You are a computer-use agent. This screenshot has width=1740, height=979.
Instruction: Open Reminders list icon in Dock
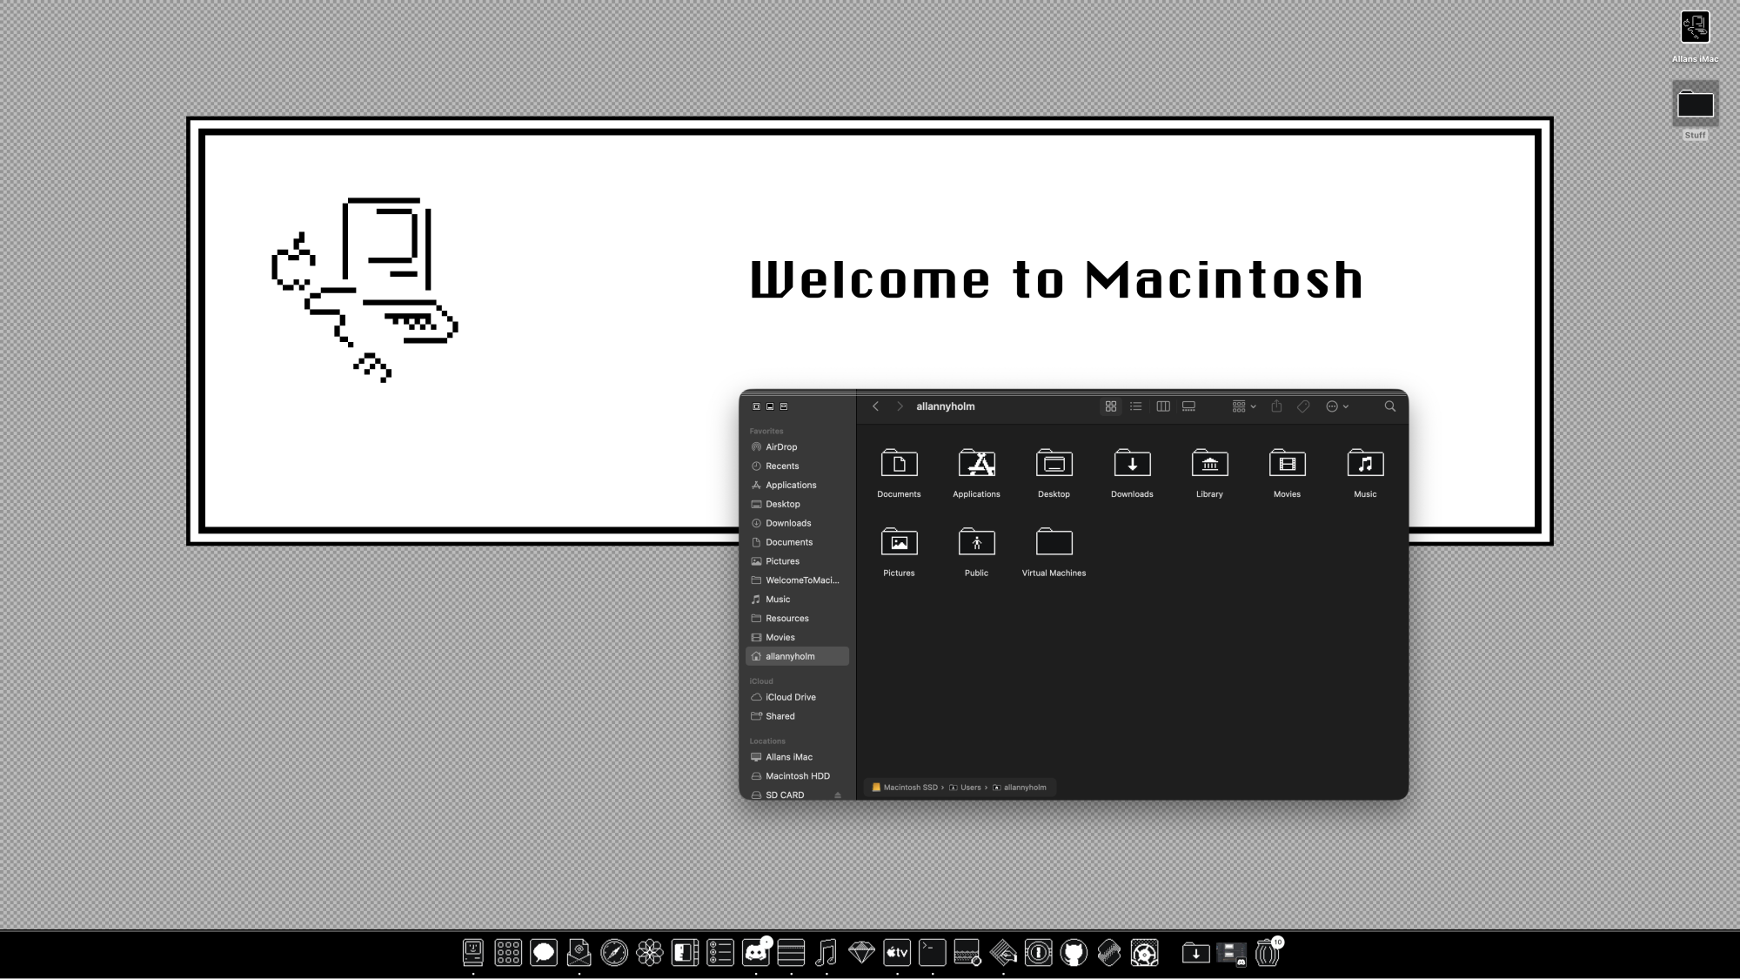point(720,953)
